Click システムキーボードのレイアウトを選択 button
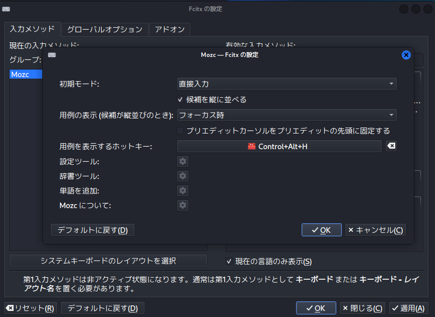435x317 pixels. [x=108, y=261]
